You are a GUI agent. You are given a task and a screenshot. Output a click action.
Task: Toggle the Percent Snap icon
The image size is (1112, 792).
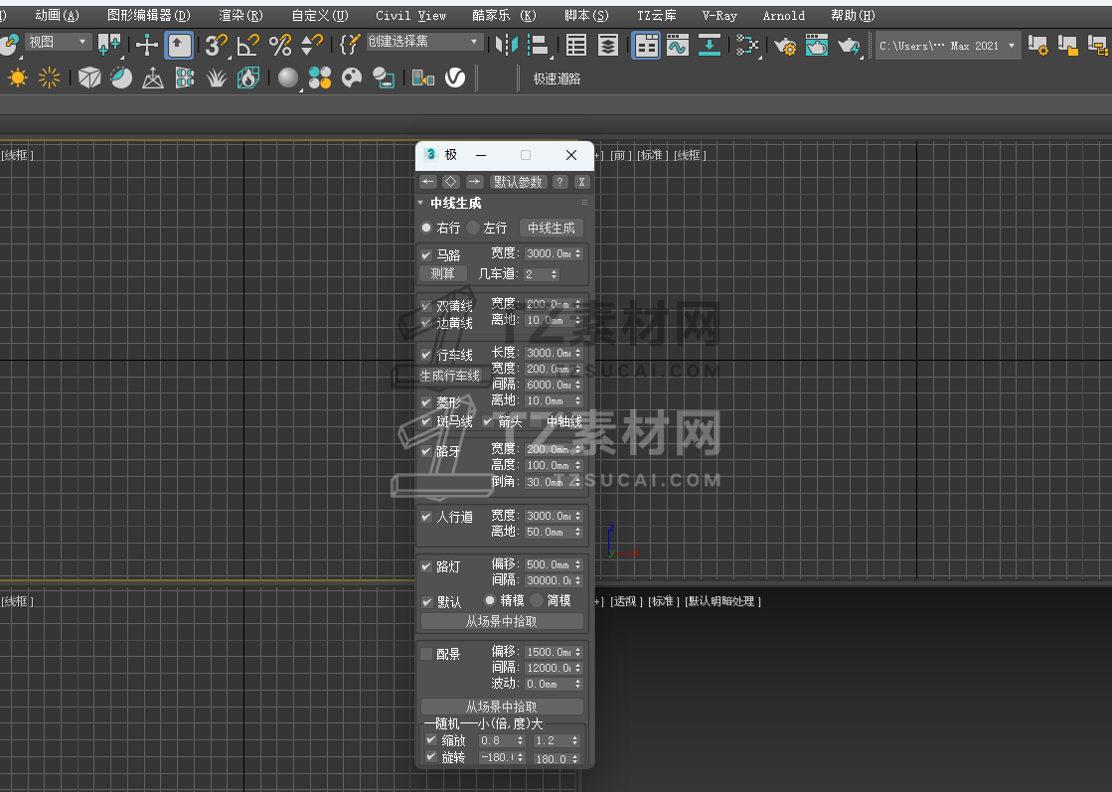pyautogui.click(x=280, y=46)
